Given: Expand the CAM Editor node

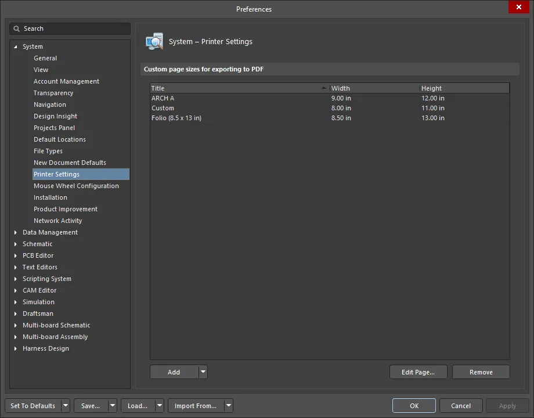Looking at the screenshot, I should pos(15,290).
